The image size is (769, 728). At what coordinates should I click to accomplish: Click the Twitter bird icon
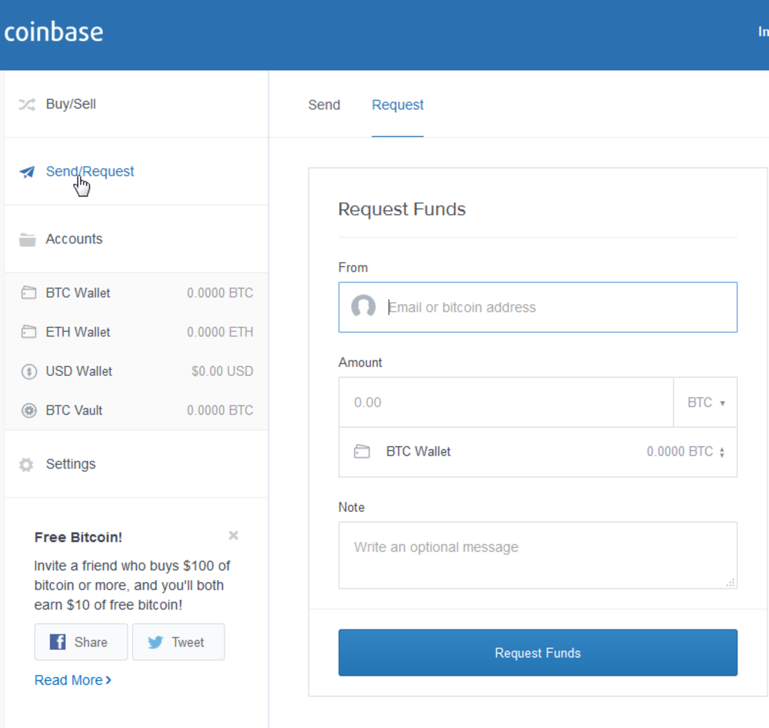click(x=155, y=642)
